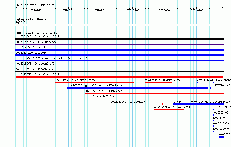Click ruler position 155207700

click(x=68, y=10)
